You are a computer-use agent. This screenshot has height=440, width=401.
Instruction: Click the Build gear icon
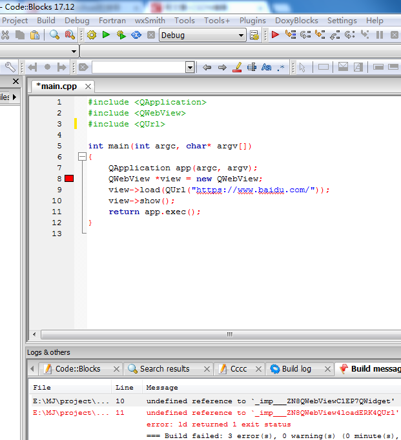[91, 35]
